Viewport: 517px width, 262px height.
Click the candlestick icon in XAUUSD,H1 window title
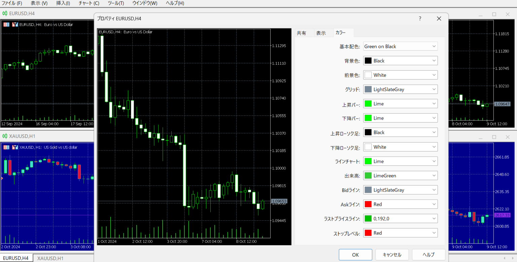[x=5, y=136]
